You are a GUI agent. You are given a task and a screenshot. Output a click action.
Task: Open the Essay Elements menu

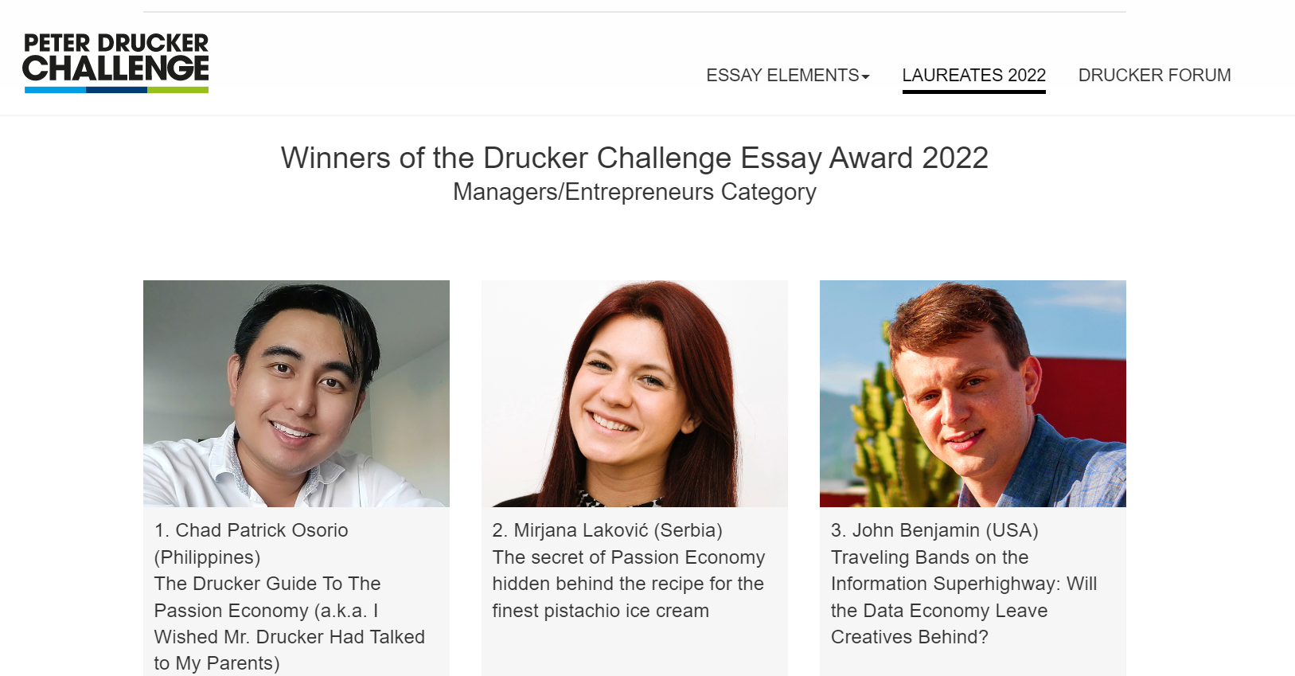pos(787,76)
